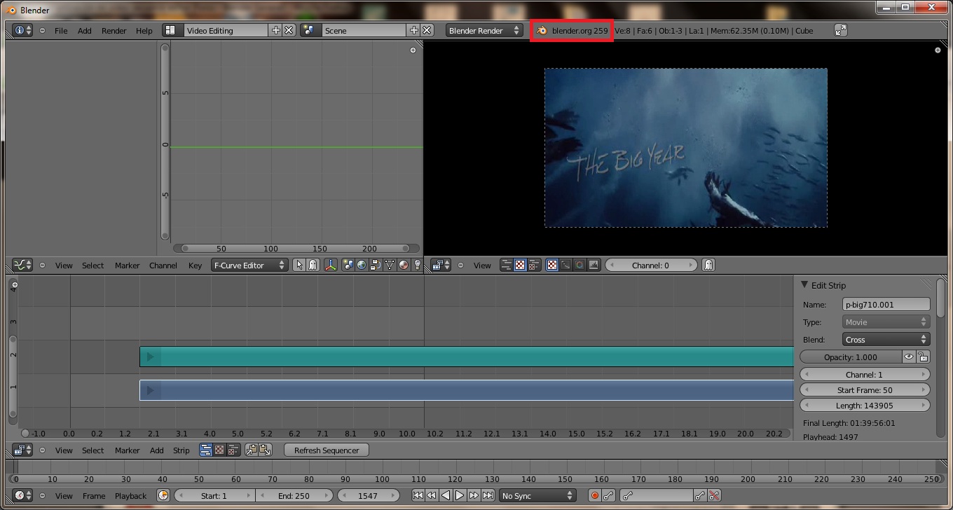Toggle fullscreen with the back-to-previous icon
Screen dimensions: 953x510
point(841,30)
